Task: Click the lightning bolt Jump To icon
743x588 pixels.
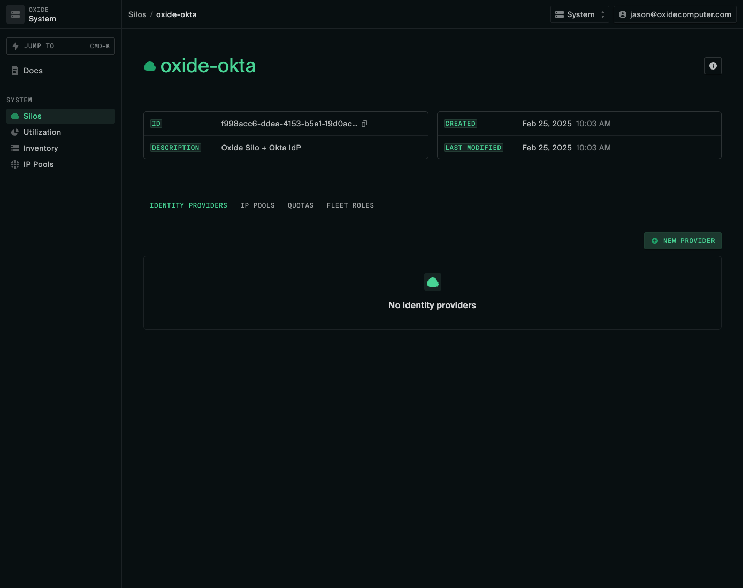Action: (15, 46)
